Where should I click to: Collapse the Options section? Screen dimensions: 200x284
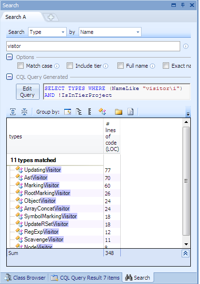(9, 57)
